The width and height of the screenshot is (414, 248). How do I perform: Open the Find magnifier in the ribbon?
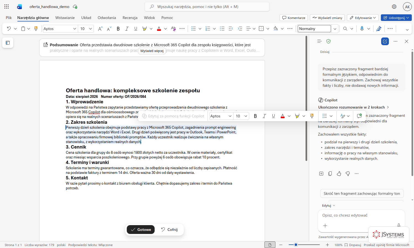[345, 29]
